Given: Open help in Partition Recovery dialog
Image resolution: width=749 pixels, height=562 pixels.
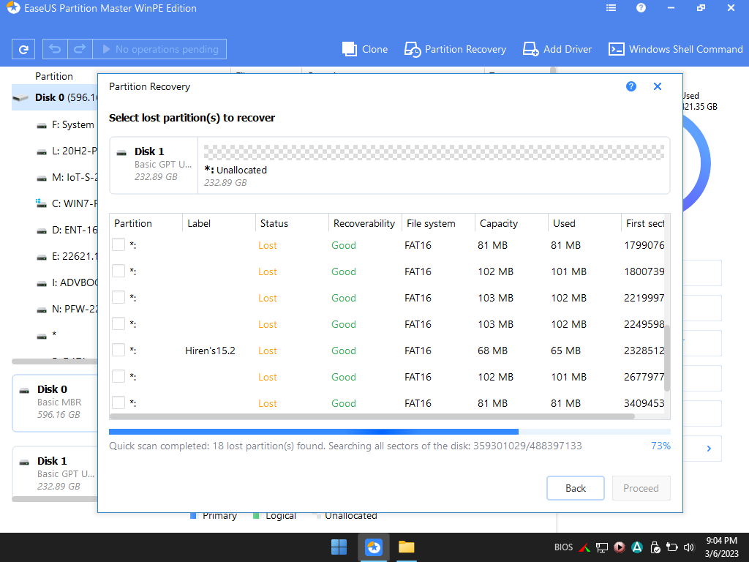Looking at the screenshot, I should tap(631, 86).
